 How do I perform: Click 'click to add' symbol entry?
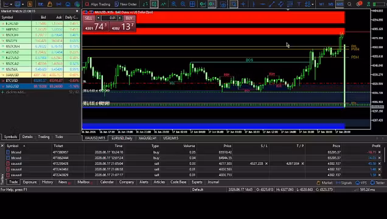pos(16,92)
